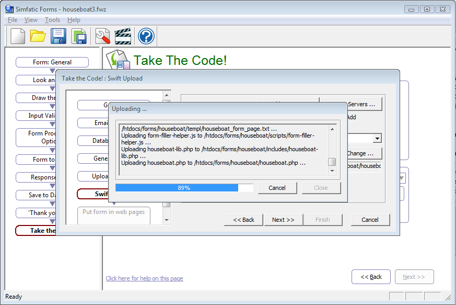Click the Take The Code page icon
This screenshot has height=305, width=456.
pos(118,60)
